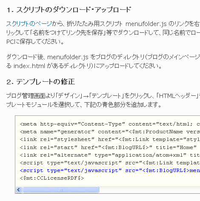Open the スクリプトのページ link
Image resolution: width=200 pixels, height=201 pixels.
pos(29,24)
